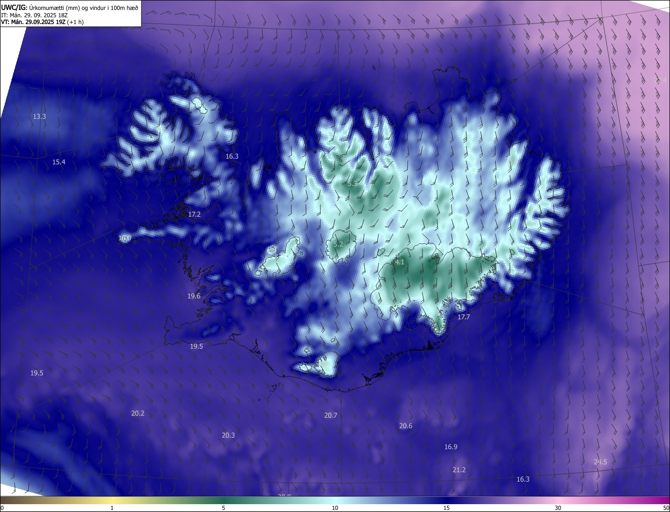Pick the dark green colorbar segment above label 5
Screen dimensions: 670x512
(x=224, y=500)
